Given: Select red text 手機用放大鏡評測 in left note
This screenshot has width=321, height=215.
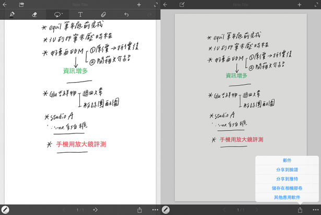Looking at the screenshot, I should [81, 144].
